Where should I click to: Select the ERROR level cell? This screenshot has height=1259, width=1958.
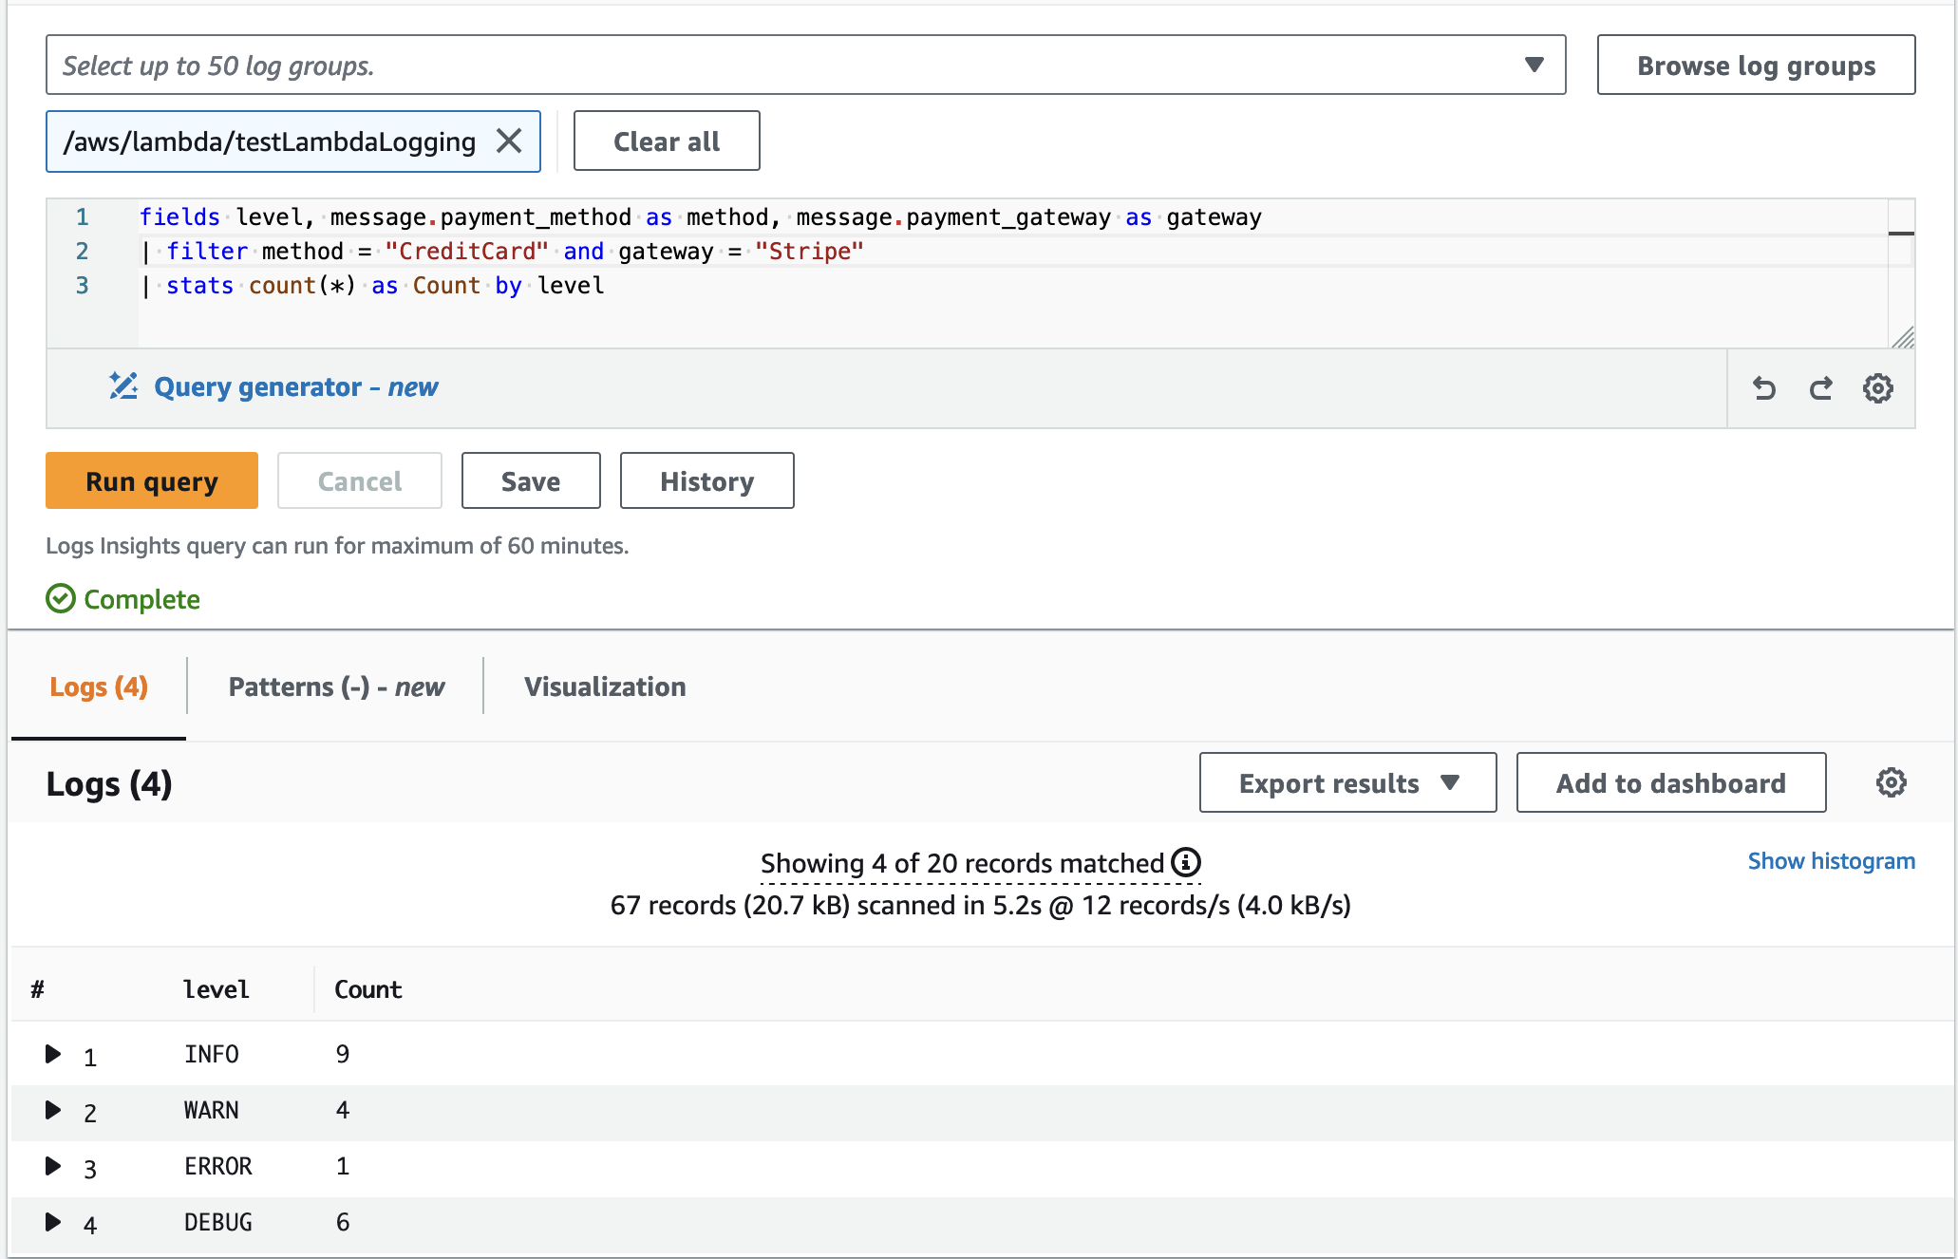218,1166
